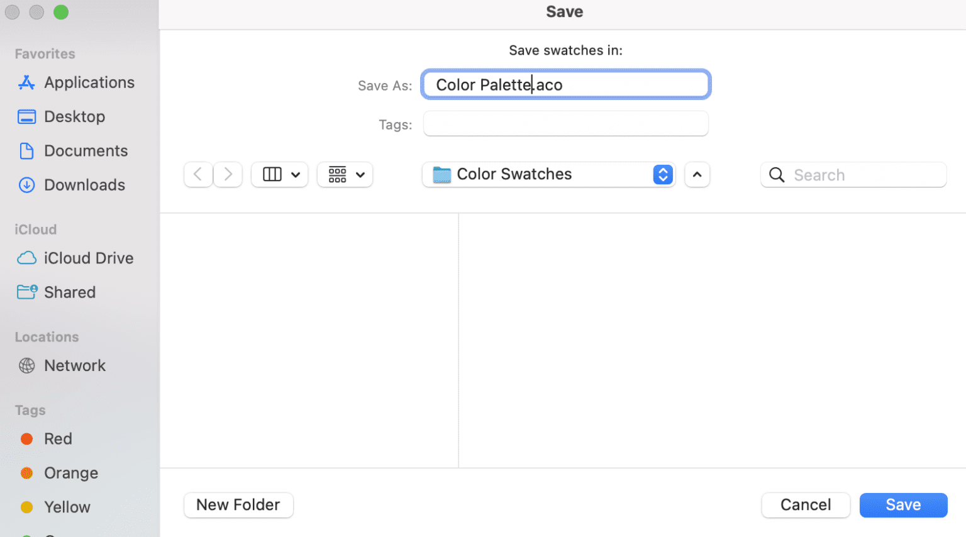Open the Documents folder from sidebar
Image resolution: width=966 pixels, height=537 pixels.
point(86,150)
